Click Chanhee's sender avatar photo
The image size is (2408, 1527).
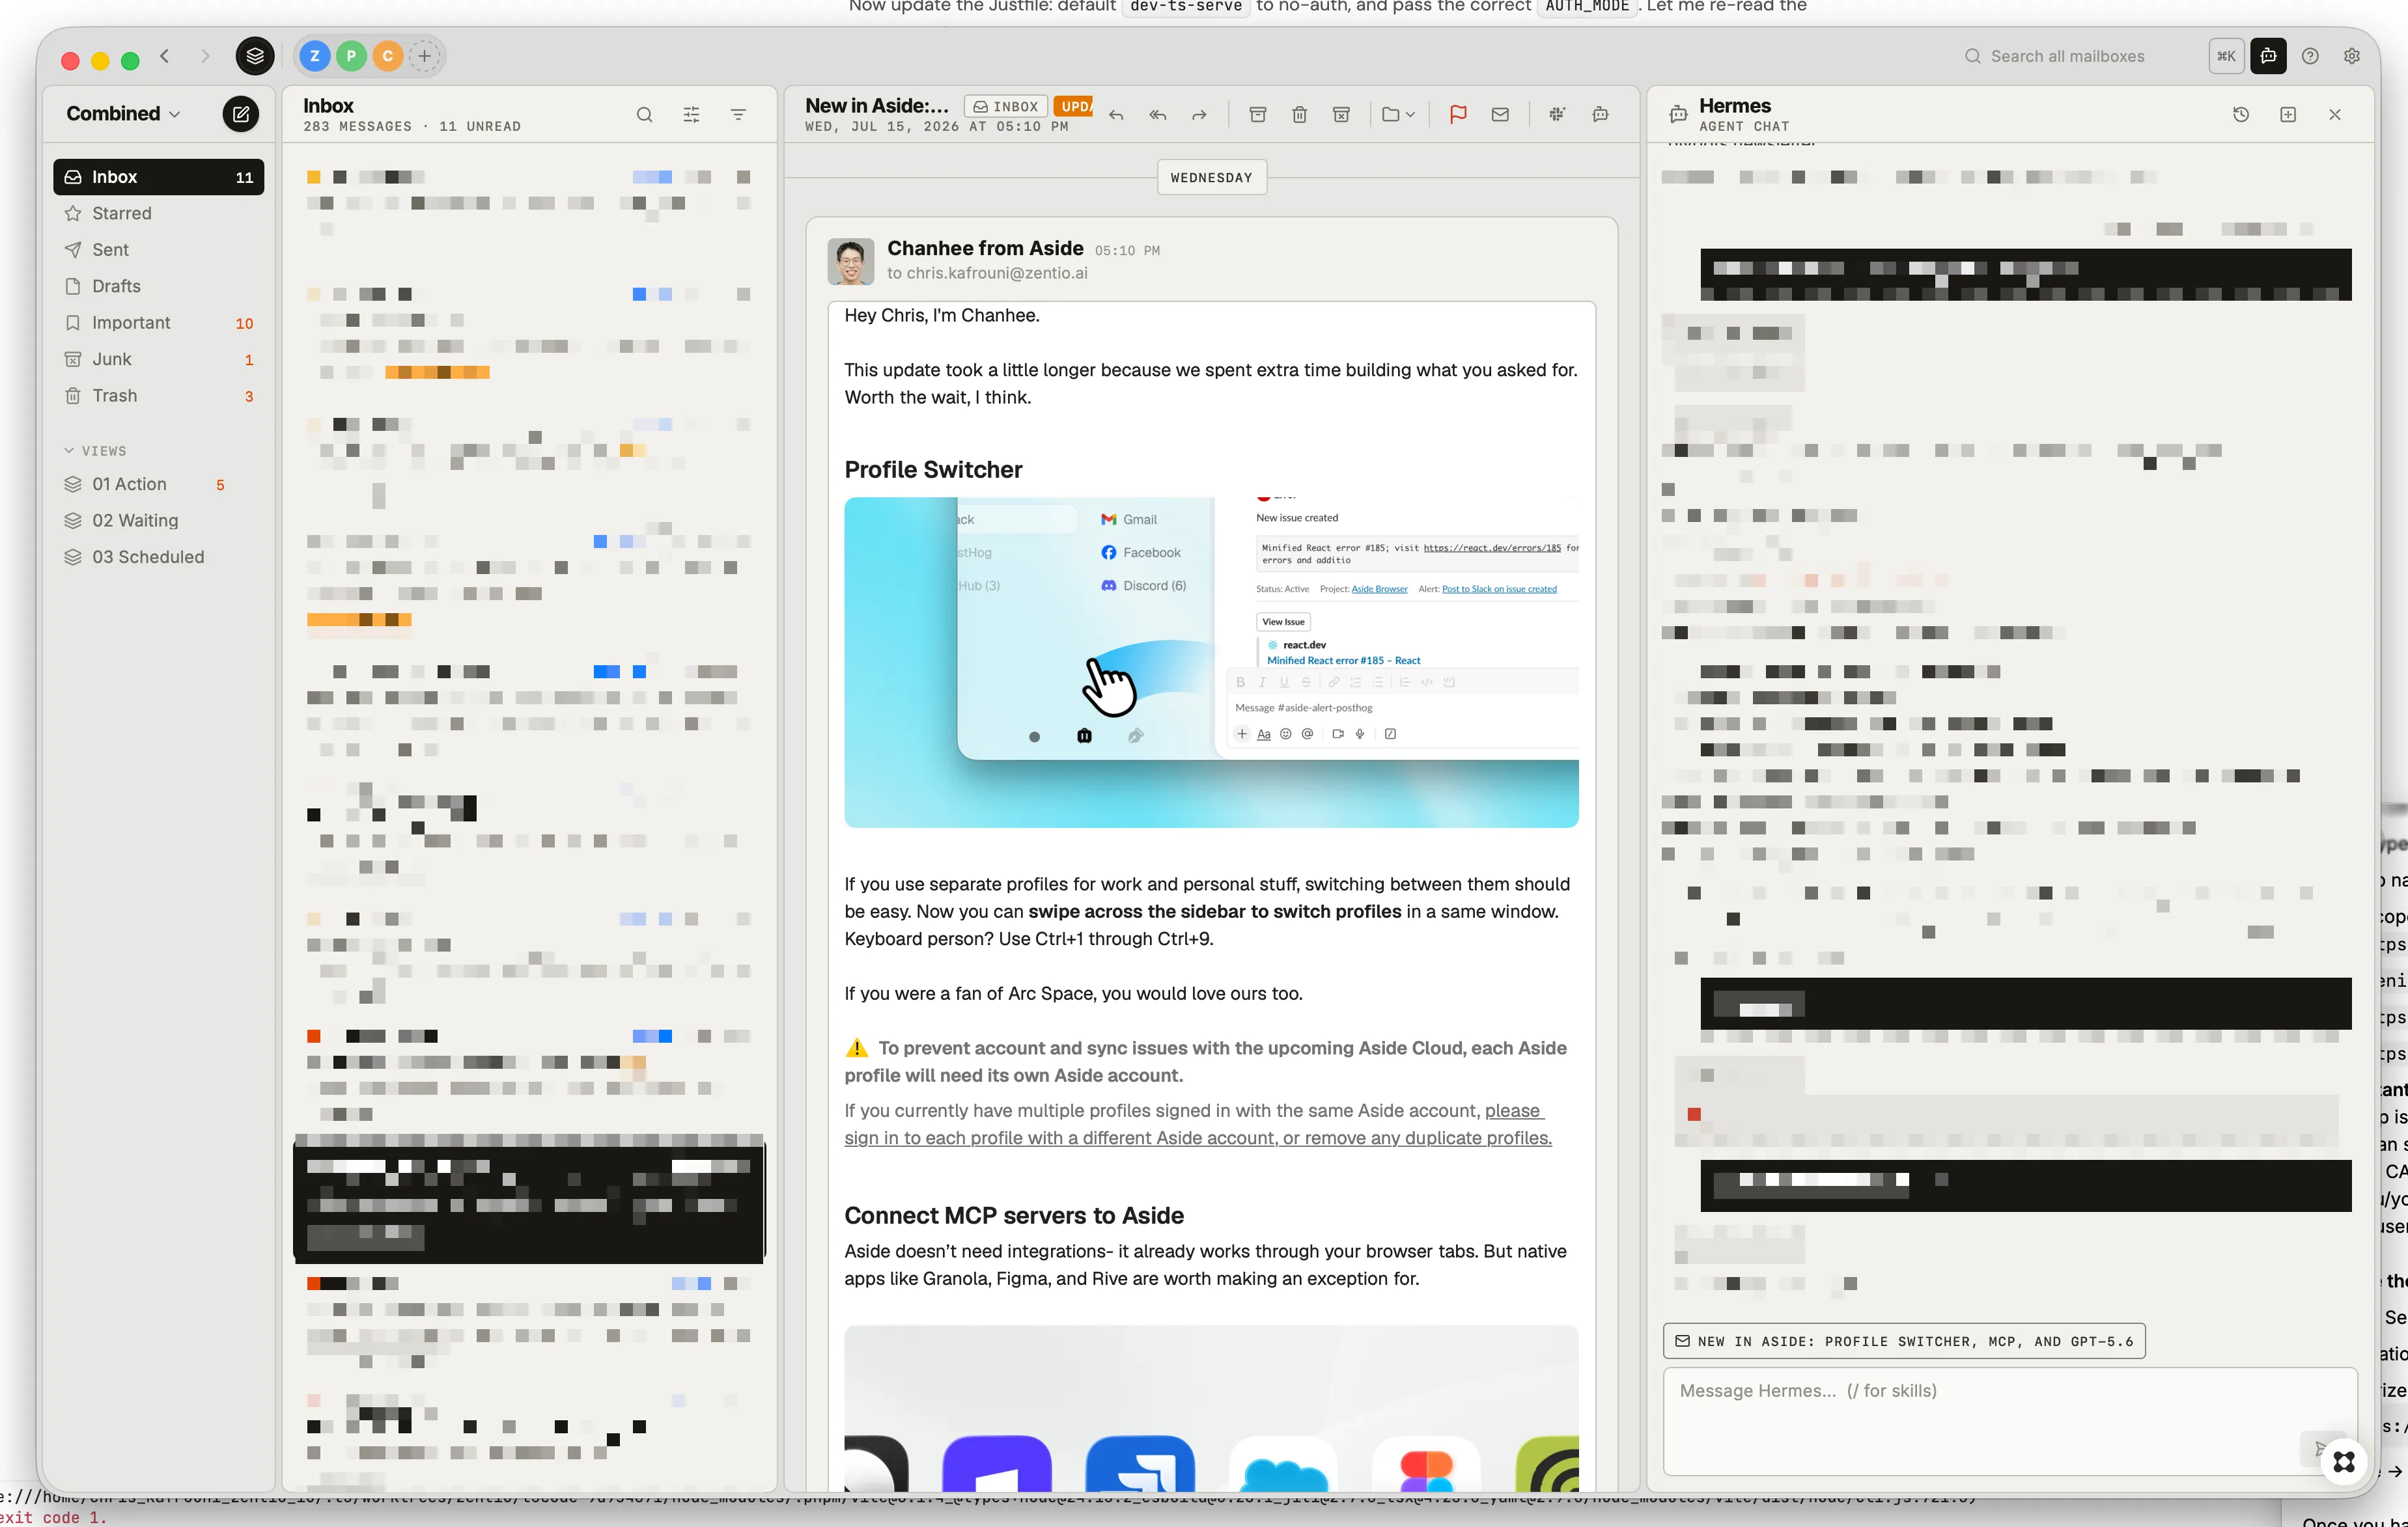click(x=850, y=261)
